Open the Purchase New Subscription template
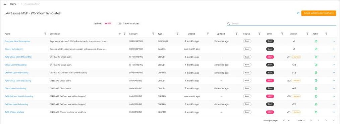Image resolution: width=340 pixels, height=124 pixels. click(x=17, y=41)
